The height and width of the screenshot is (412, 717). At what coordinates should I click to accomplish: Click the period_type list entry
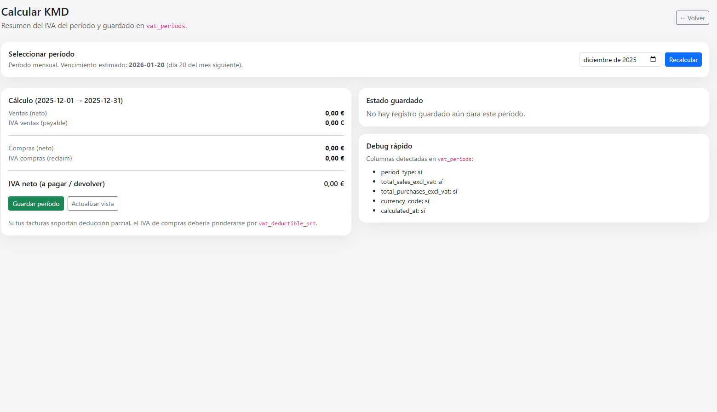pos(401,172)
